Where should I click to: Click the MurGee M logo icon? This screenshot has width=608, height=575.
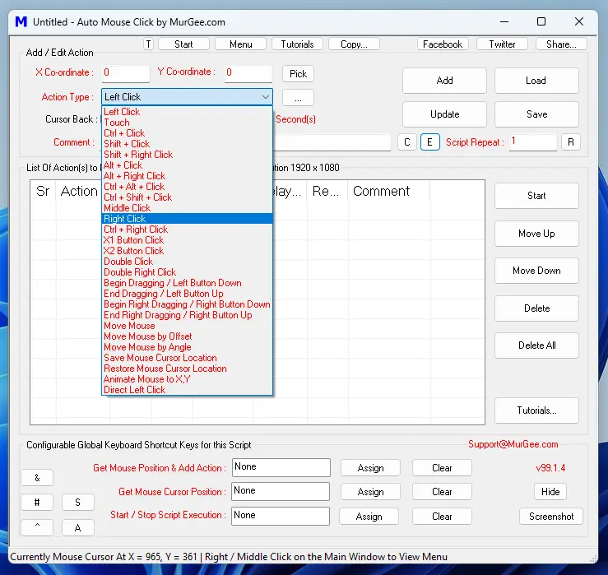21,21
